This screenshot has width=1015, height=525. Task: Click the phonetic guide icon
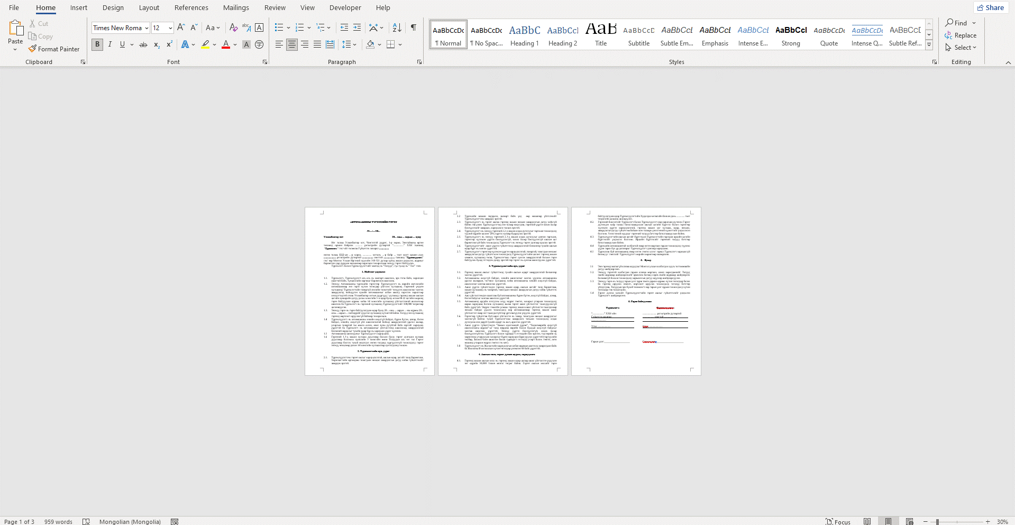246,28
